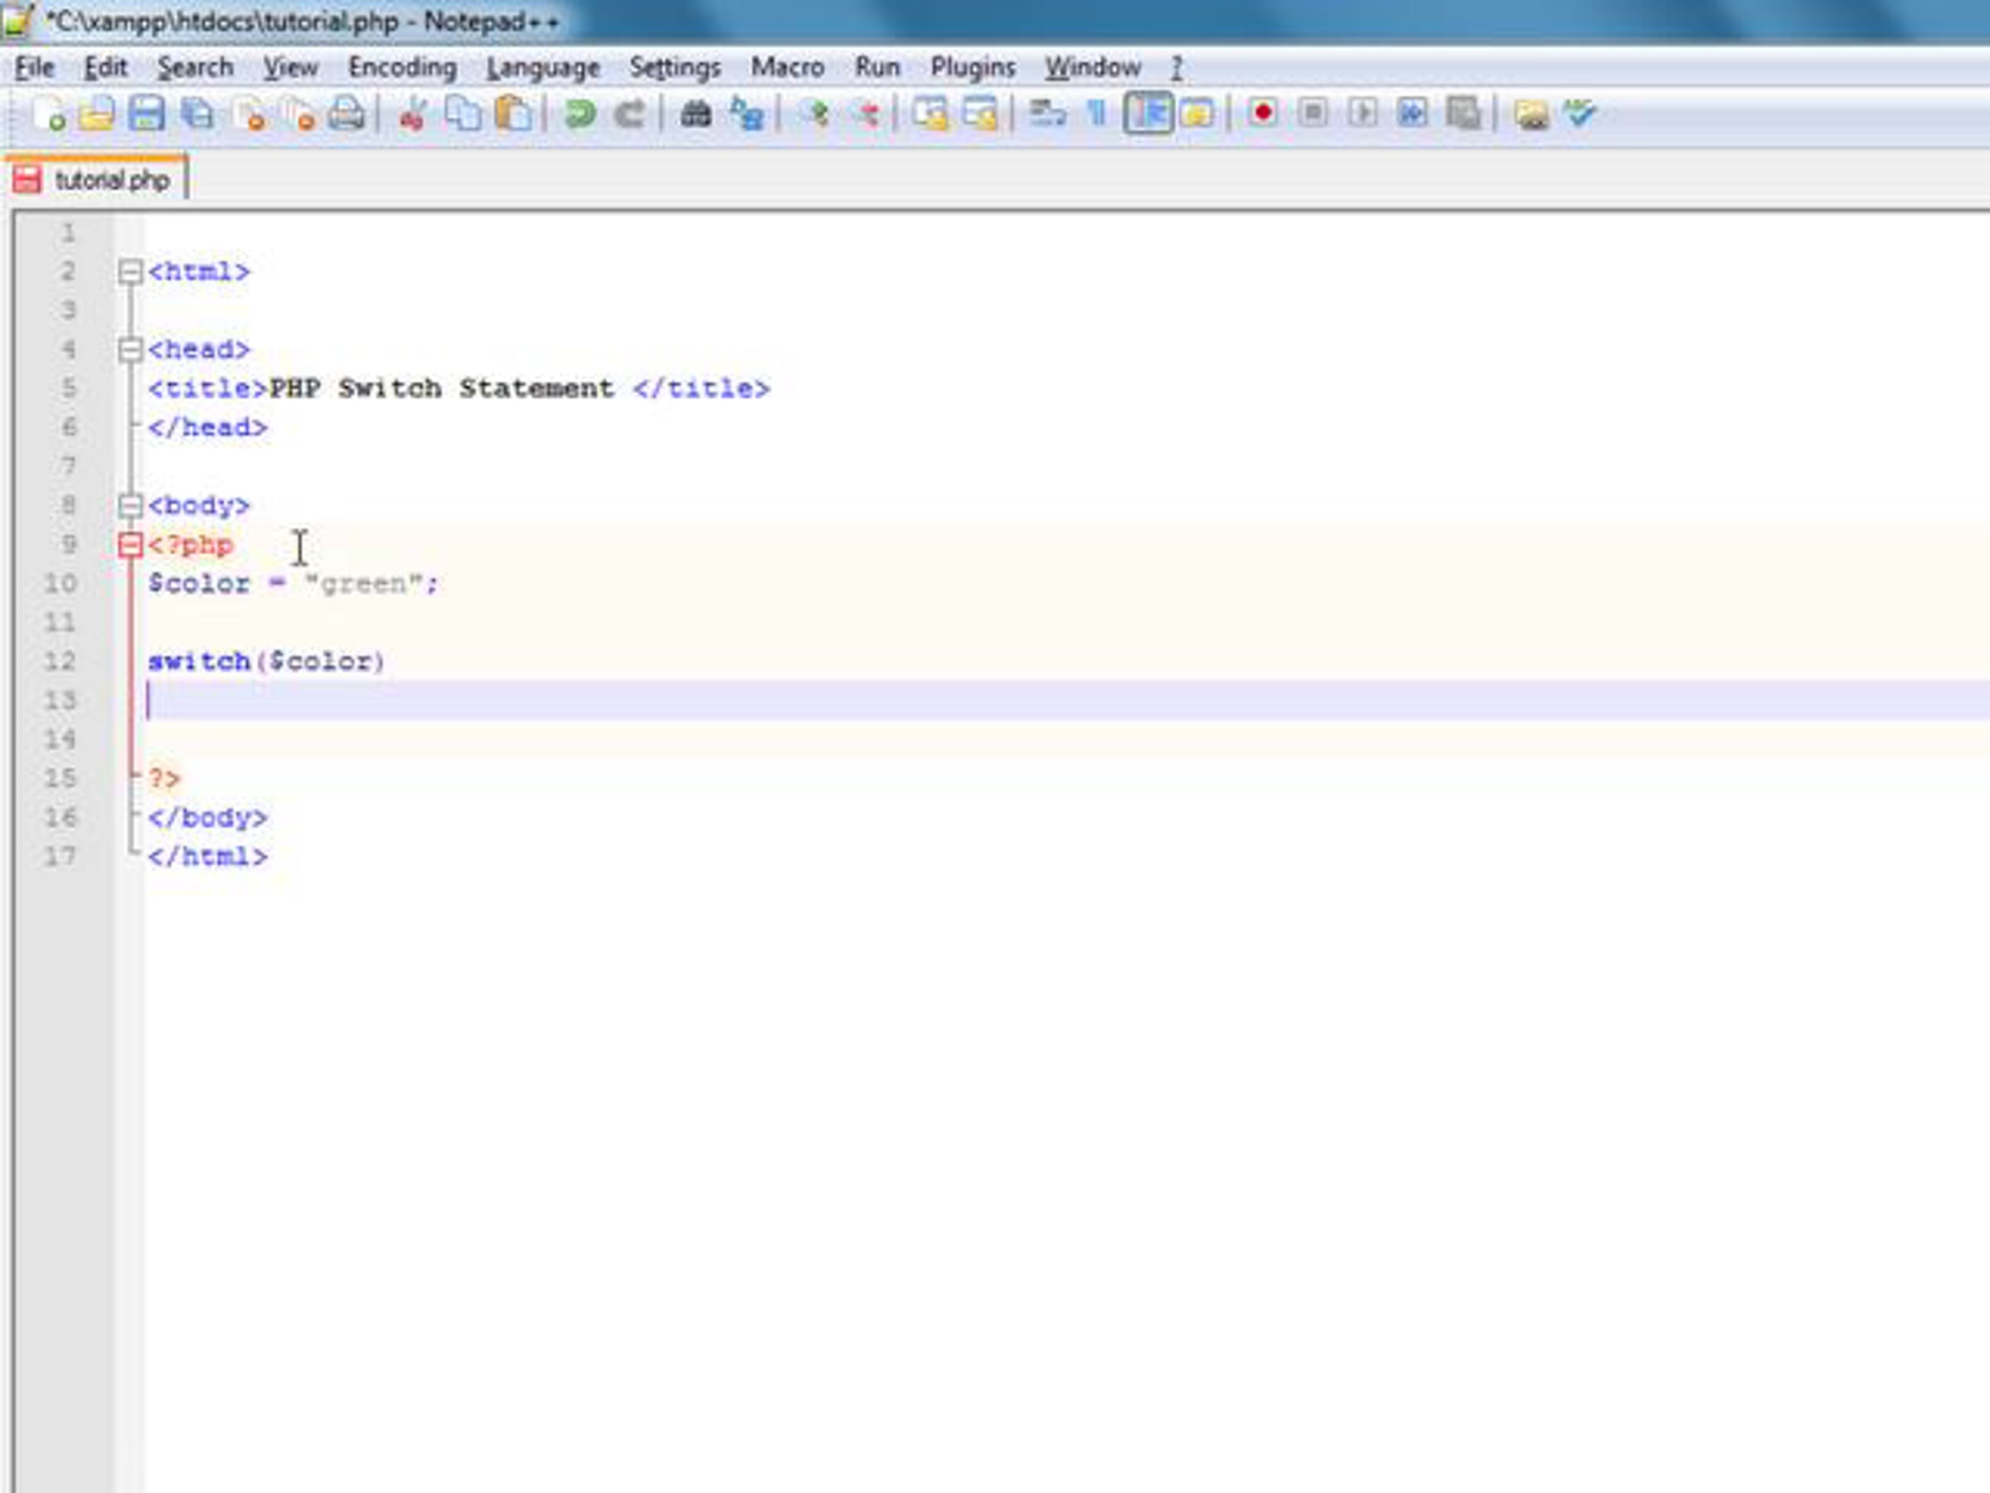The height and width of the screenshot is (1493, 1990).
Task: Click line number 10 in margin
Action: click(x=61, y=583)
